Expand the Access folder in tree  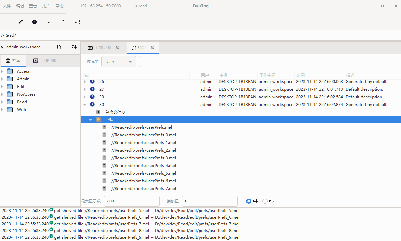[2, 71]
